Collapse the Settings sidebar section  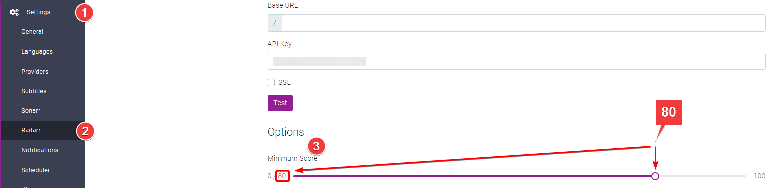pyautogui.click(x=38, y=12)
